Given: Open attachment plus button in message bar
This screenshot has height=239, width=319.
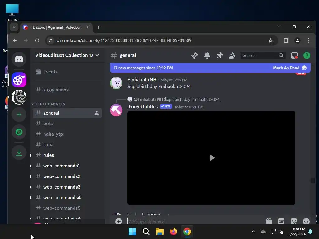Looking at the screenshot, I should [119, 221].
